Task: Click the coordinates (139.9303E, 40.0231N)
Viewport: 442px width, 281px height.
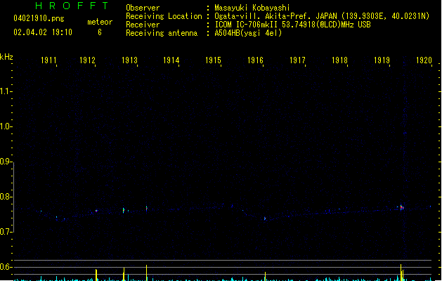Action: tap(384, 16)
